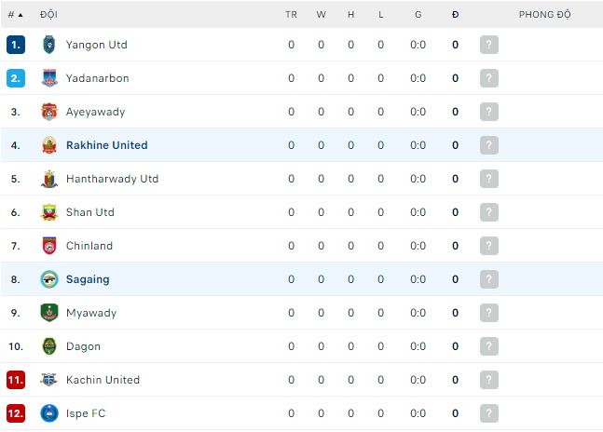Click the Rakhine United team crest
This screenshot has height=432, width=603.
[x=49, y=145]
